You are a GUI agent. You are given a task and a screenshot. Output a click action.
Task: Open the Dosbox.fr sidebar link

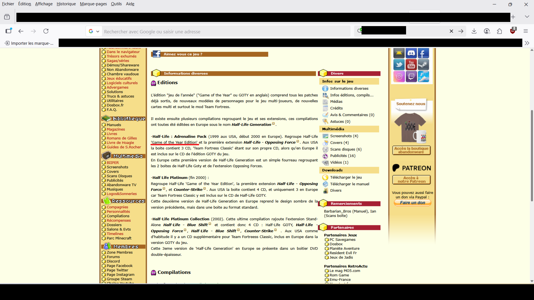click(x=115, y=105)
